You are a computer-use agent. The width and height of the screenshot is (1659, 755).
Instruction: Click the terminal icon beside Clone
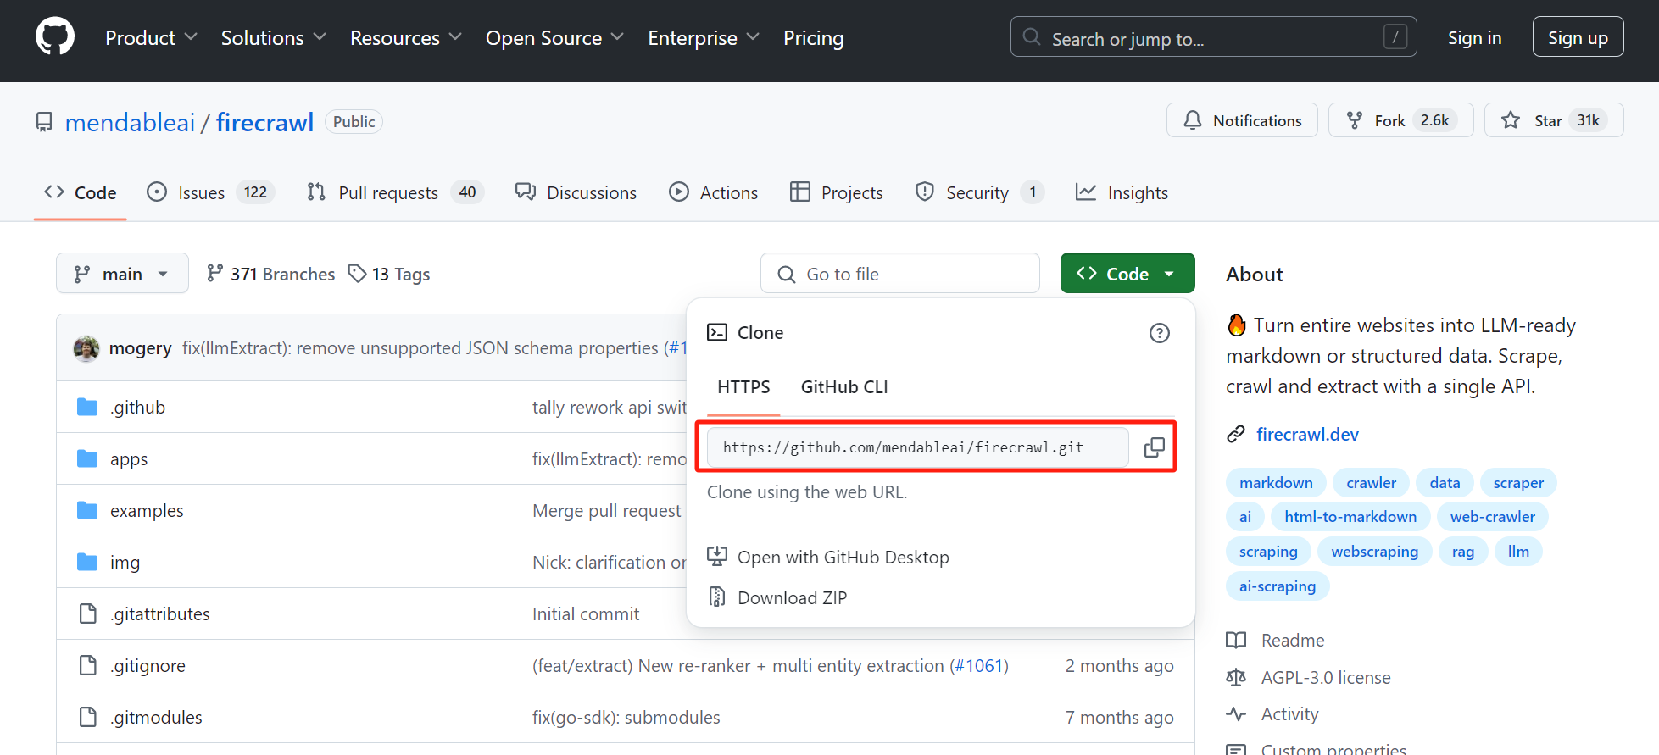717,332
